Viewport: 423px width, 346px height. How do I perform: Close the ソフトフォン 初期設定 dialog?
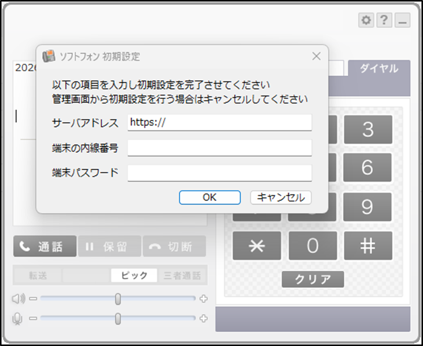(316, 56)
